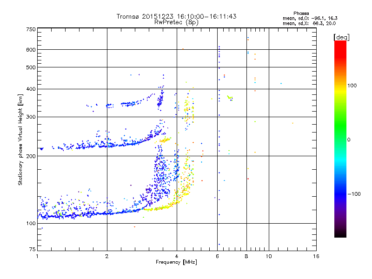Click the y-axis tick label '600'

[31, 50]
